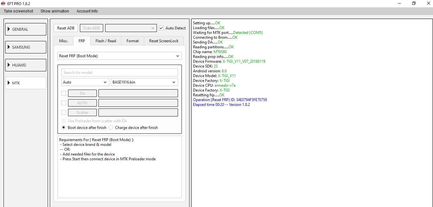The image size is (433, 207).
Task: Expand the HUAWEI section
Action: [x=26, y=65]
